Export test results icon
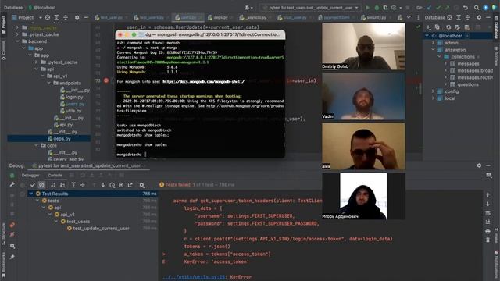This screenshot has height=281, width=500. (x=130, y=185)
